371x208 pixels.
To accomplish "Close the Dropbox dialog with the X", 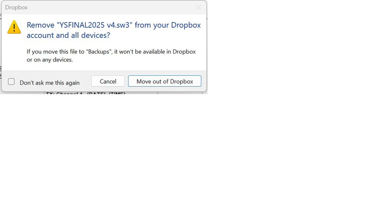I will (198, 7).
